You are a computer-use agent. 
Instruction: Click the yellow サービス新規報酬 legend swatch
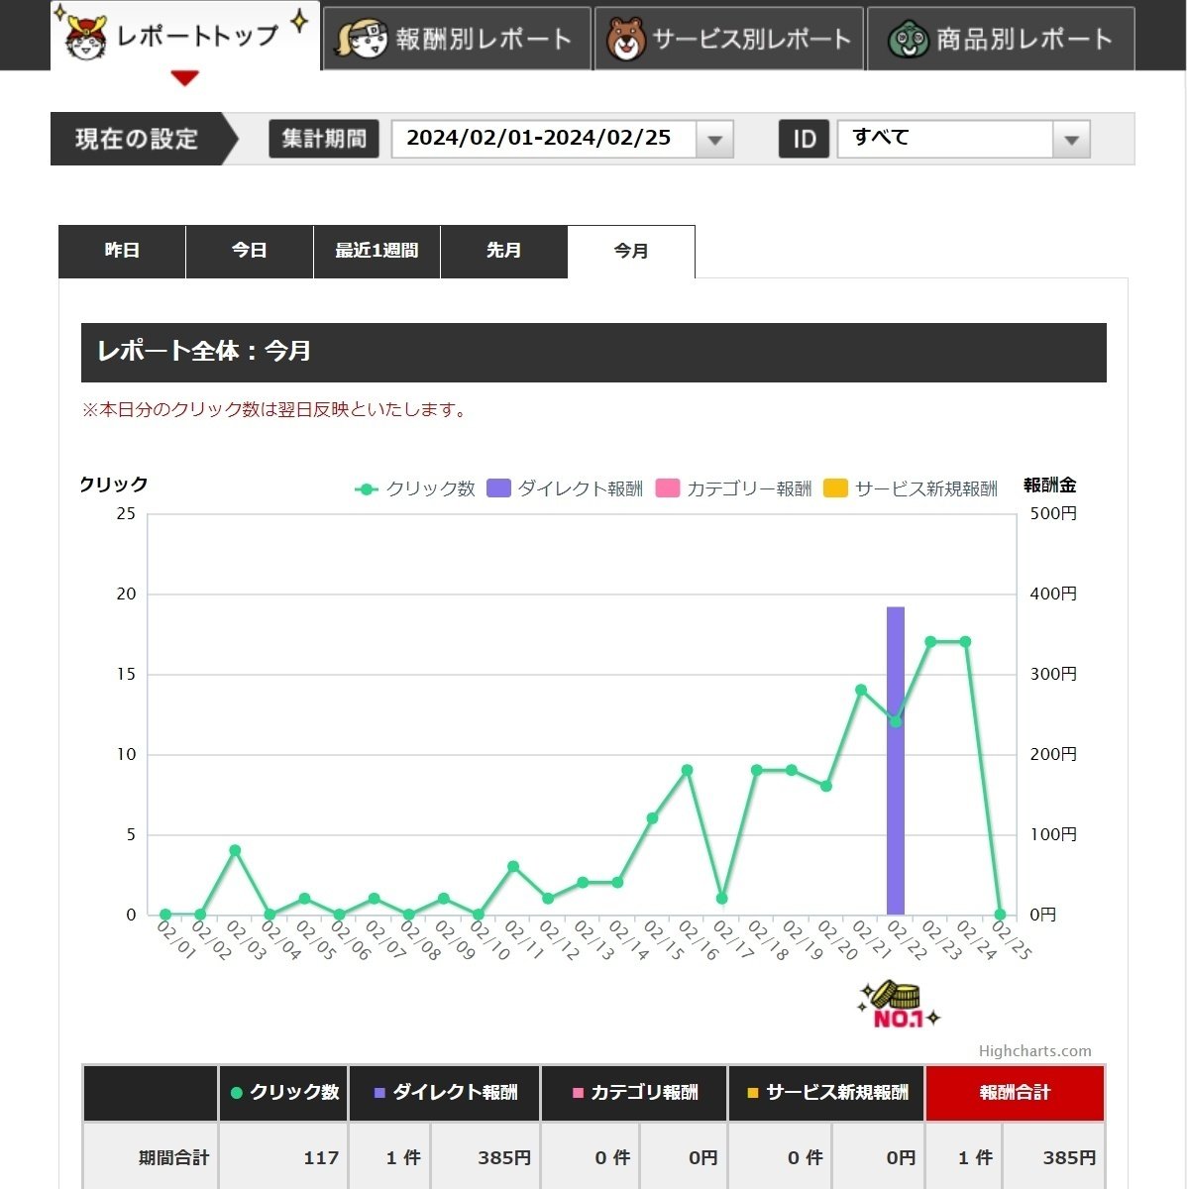coord(836,488)
